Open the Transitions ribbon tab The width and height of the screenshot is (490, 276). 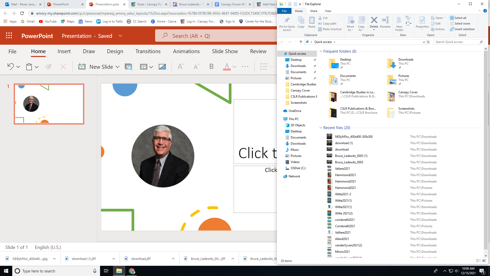(148, 51)
